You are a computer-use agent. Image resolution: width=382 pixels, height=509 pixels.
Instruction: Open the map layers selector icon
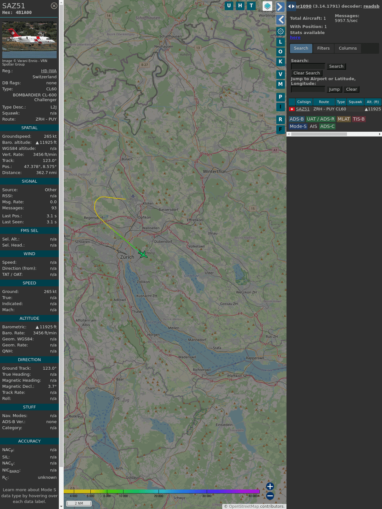(x=267, y=6)
